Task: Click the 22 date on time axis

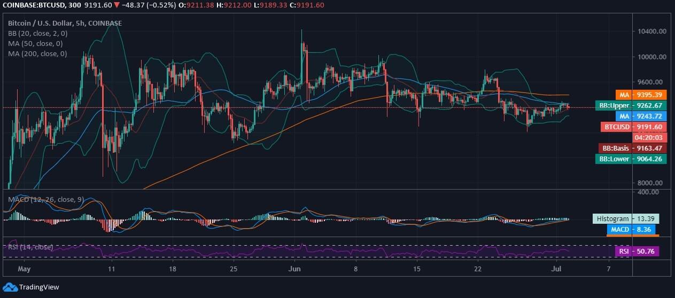Action: click(x=478, y=269)
